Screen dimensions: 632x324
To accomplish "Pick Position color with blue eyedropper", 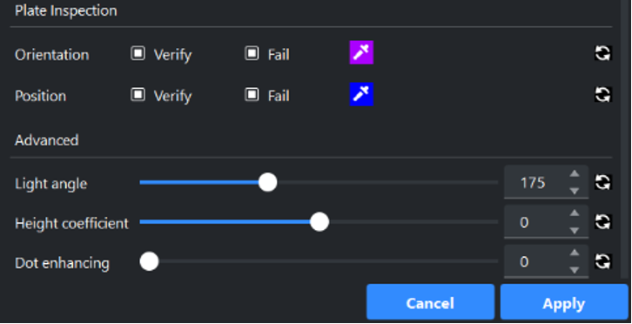I will (x=361, y=94).
